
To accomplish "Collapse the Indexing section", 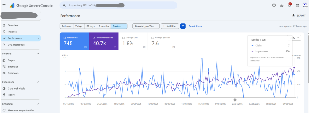I will pos(38,54).
